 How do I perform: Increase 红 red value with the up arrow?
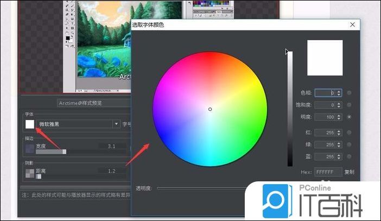(x=339, y=131)
